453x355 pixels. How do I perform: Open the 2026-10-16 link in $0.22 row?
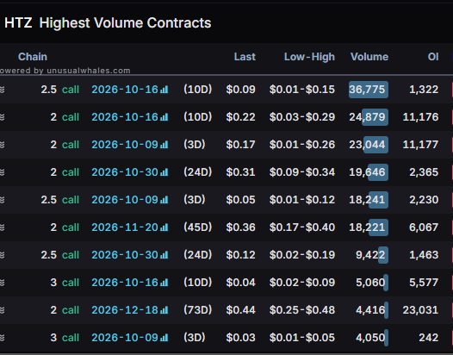[125, 117]
